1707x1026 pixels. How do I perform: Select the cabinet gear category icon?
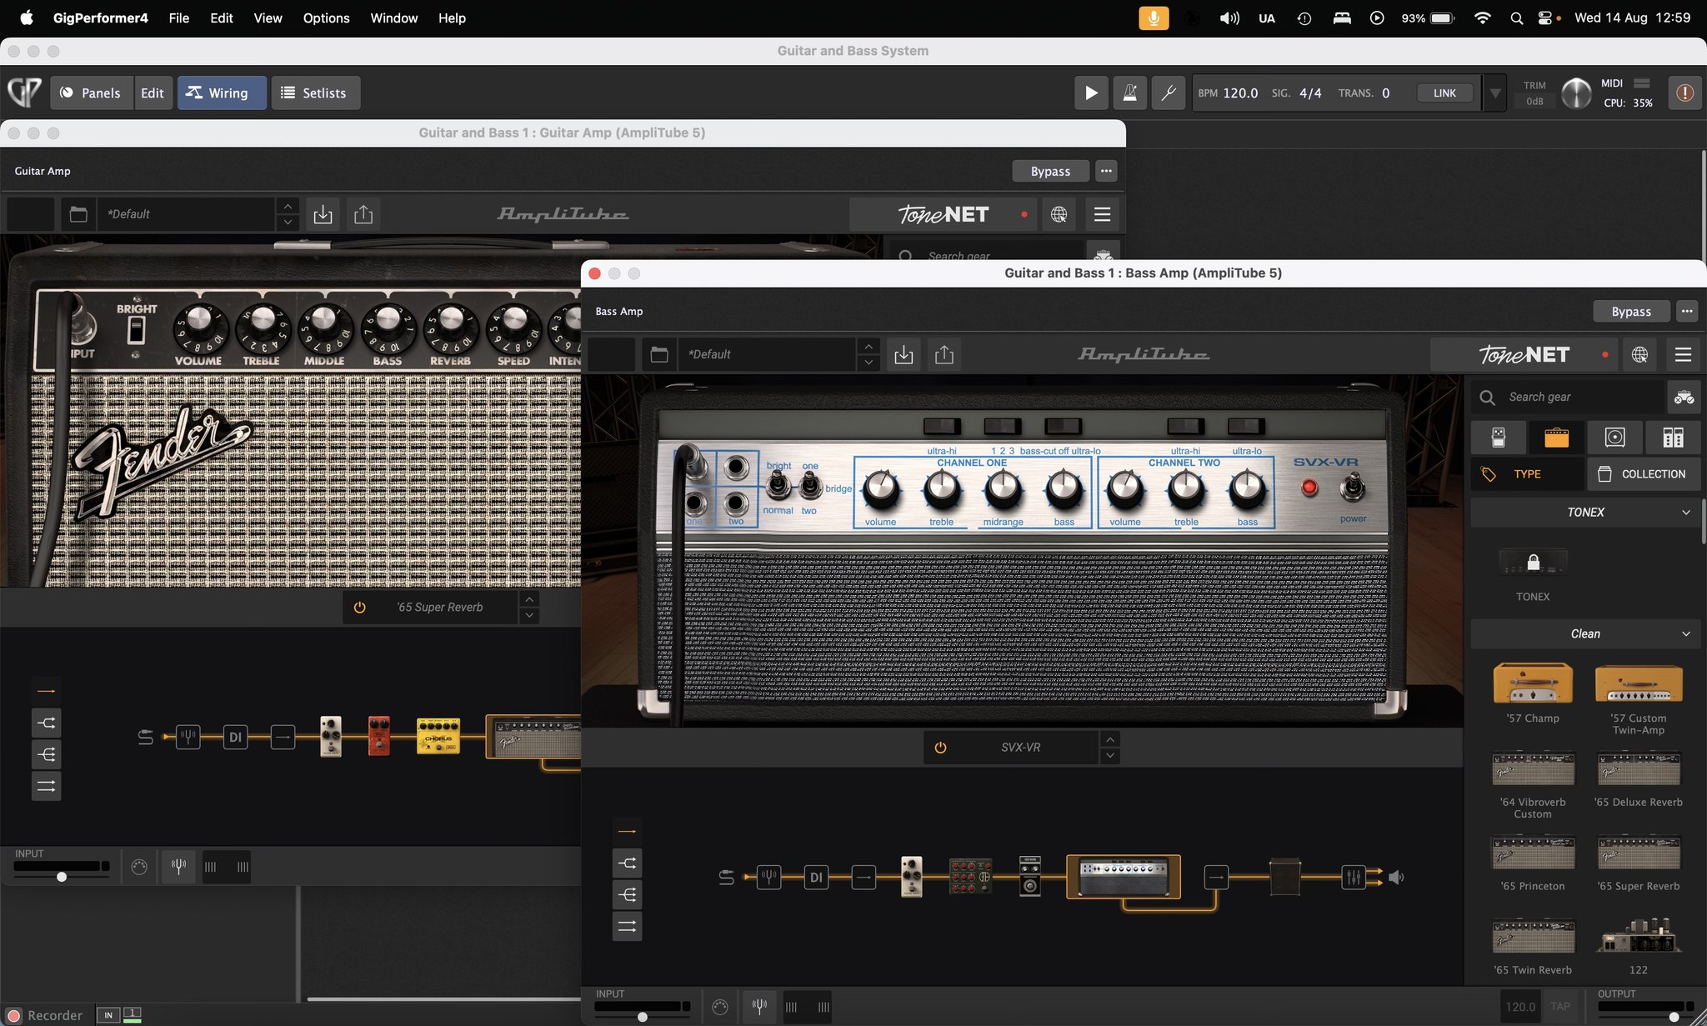coord(1614,437)
